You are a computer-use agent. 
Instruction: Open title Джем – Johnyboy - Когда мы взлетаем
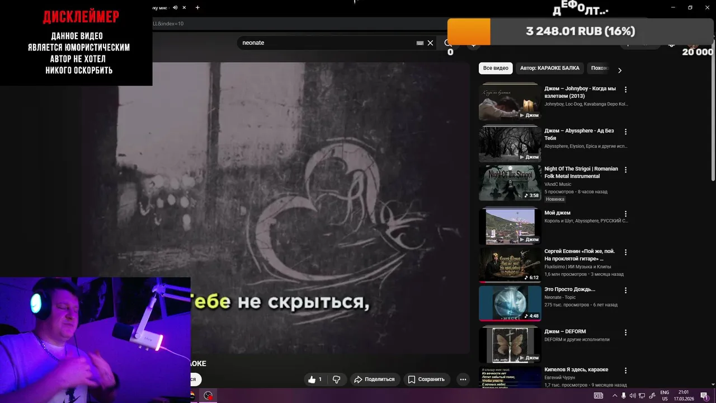[580, 92]
